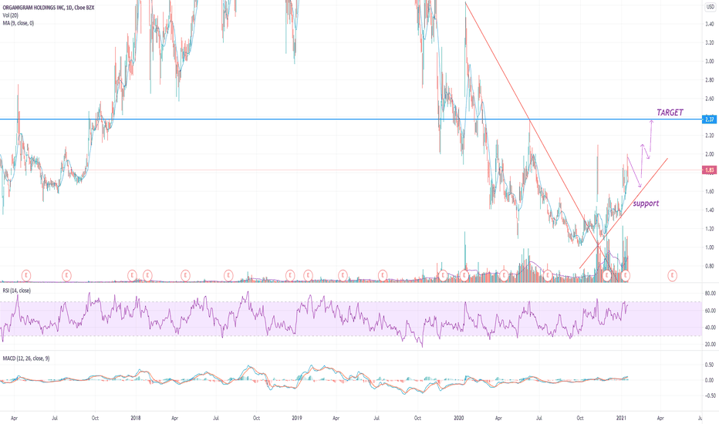Click the 40.00 RSI scale label
This screenshot has width=719, height=424.
(x=711, y=328)
